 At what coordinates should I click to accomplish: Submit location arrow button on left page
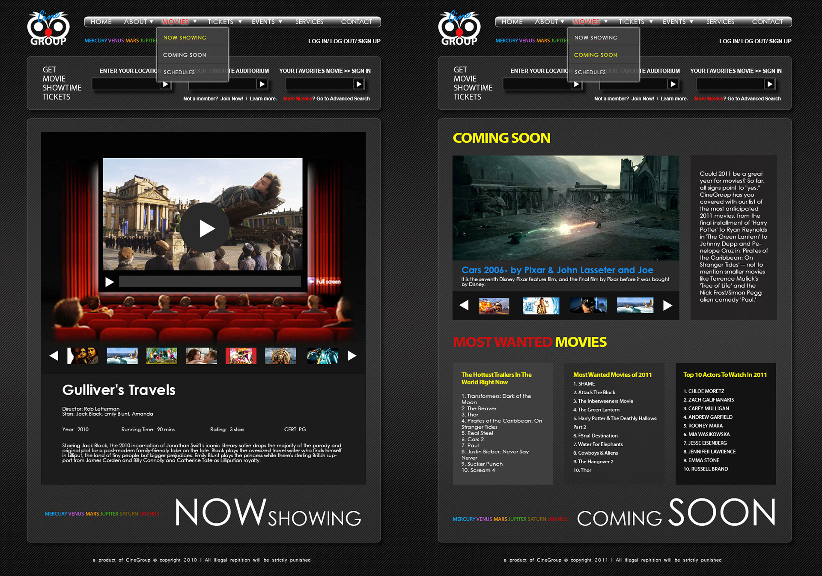[165, 84]
